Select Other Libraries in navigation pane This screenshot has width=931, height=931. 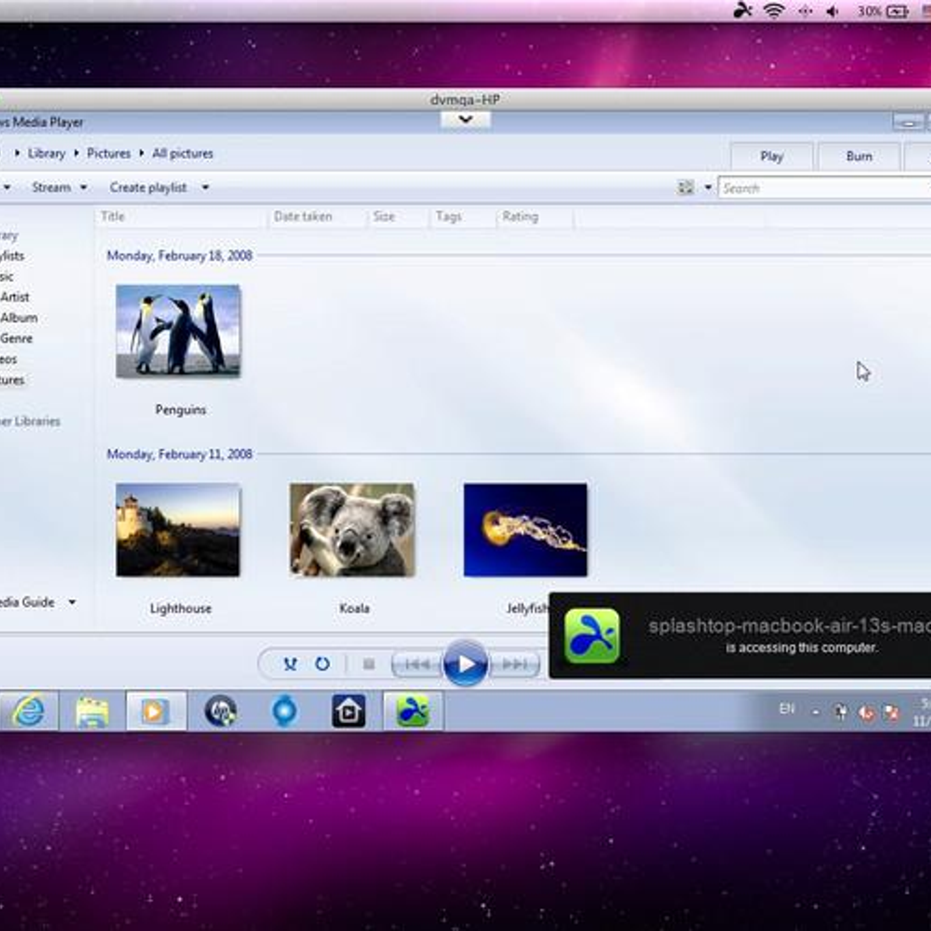[x=30, y=421]
